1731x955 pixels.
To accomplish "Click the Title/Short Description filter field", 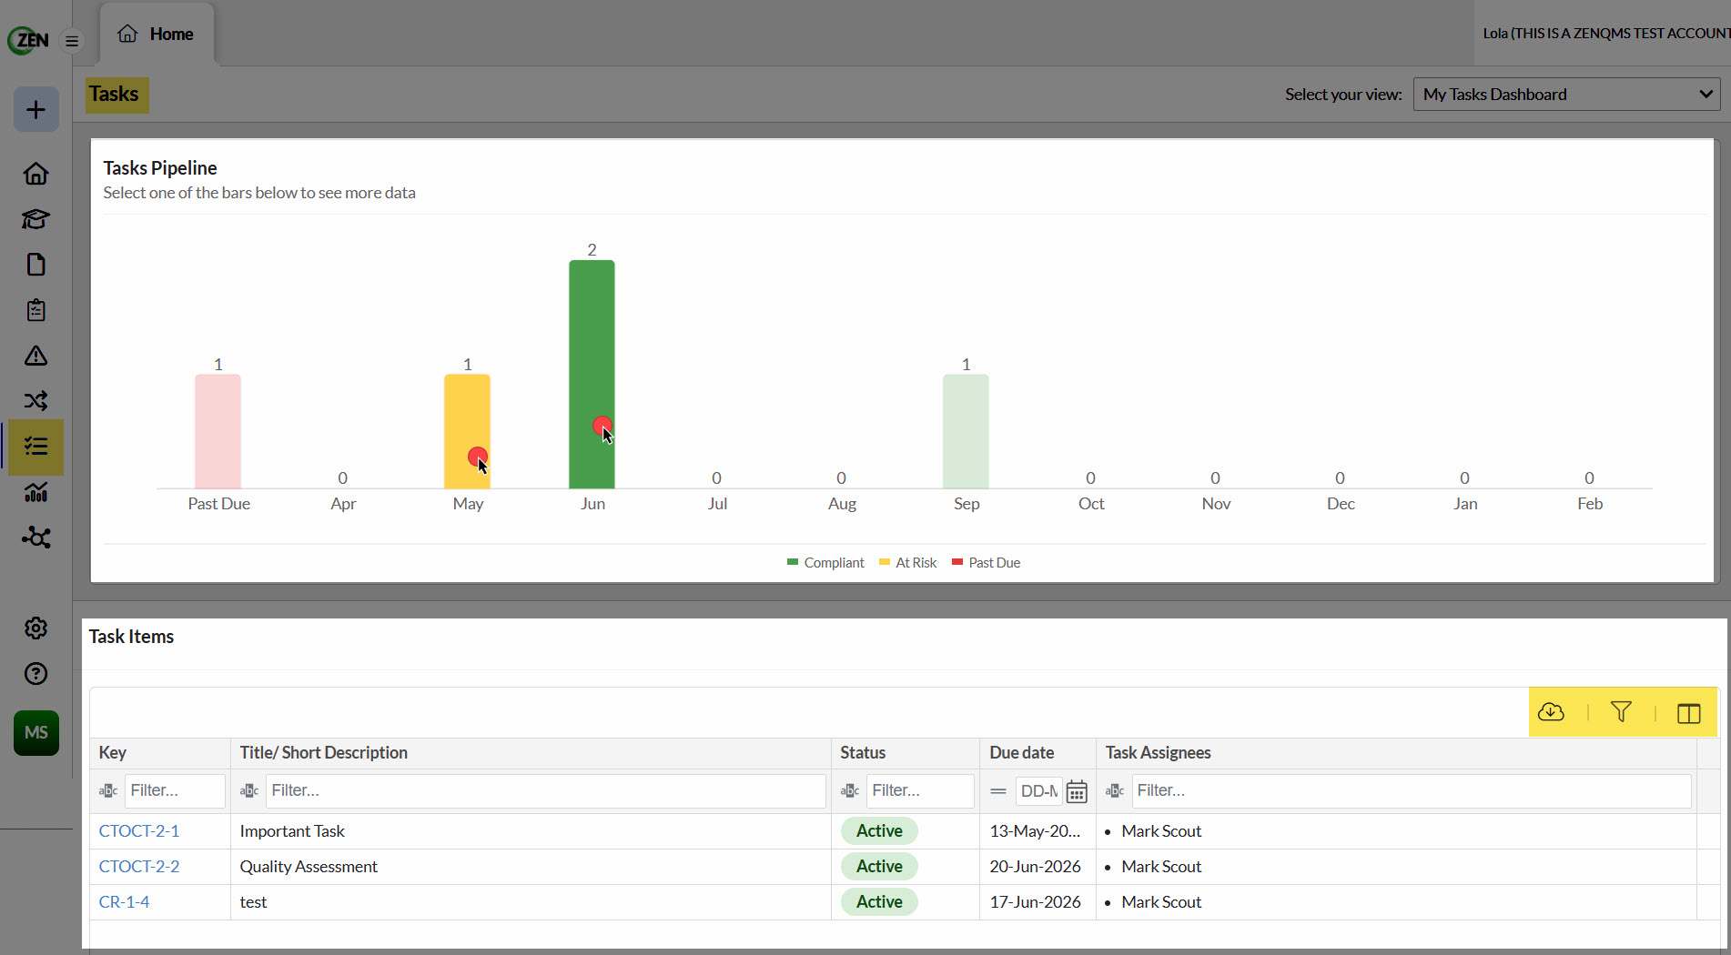I will pos(545,791).
